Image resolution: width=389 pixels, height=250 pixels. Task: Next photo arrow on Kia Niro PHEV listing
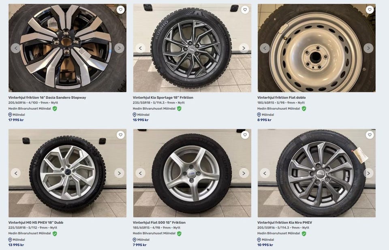click(368, 173)
